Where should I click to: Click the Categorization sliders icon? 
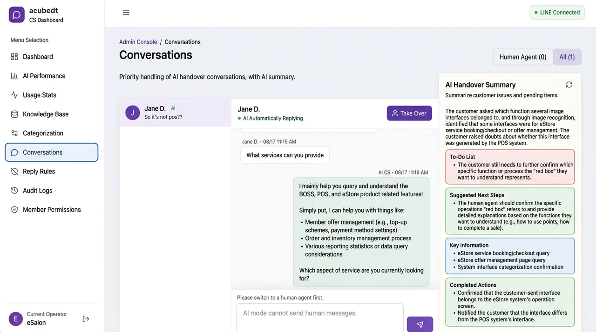click(14, 133)
